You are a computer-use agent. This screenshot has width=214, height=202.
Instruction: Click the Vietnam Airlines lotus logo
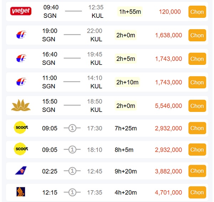(x=21, y=105)
